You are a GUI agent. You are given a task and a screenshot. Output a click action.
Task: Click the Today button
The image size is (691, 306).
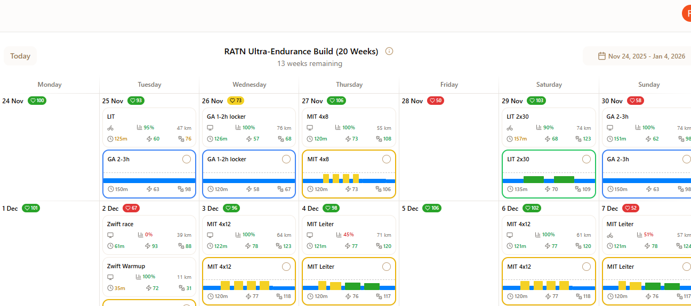coord(20,56)
